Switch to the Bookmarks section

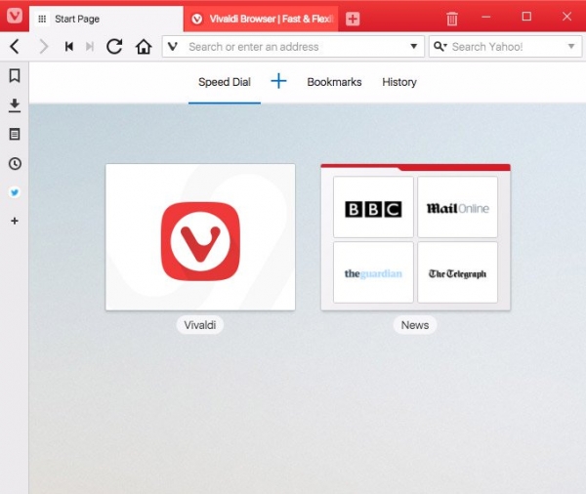coord(334,82)
